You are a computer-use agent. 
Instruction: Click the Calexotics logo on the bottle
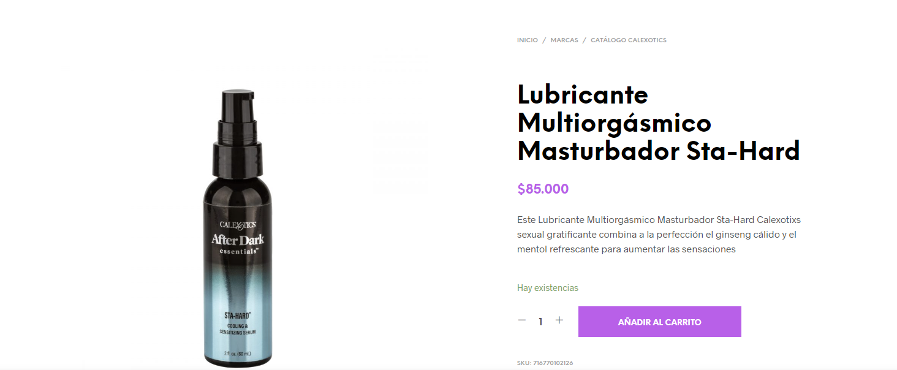[x=238, y=225]
